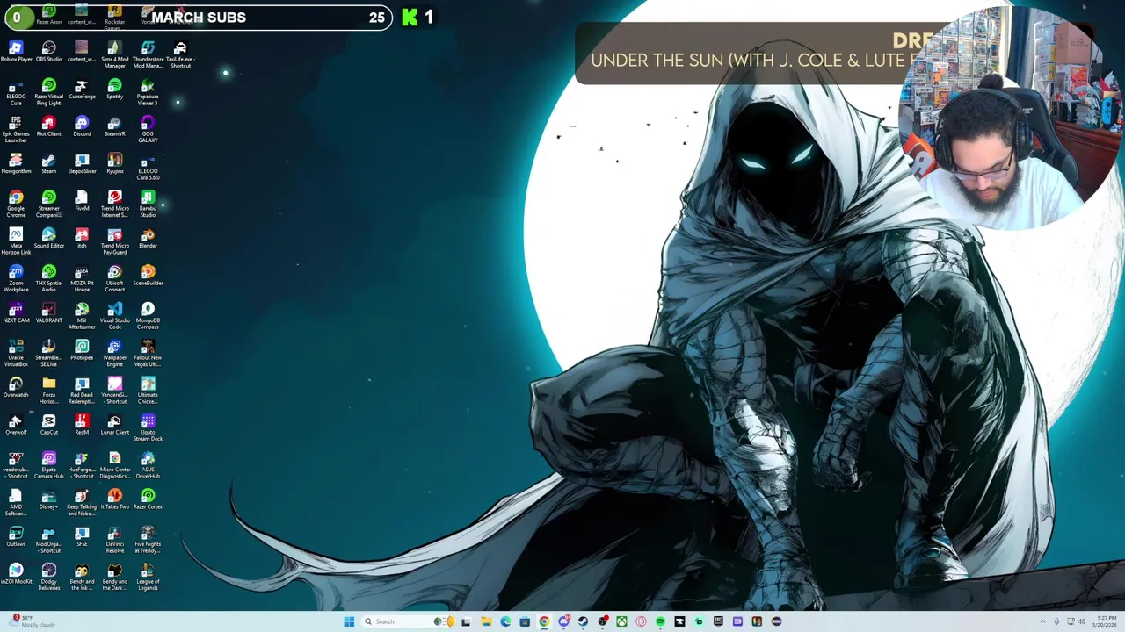Screen dimensions: 1125x632
Task: Open Razer Cortex desktop icon
Action: click(148, 499)
